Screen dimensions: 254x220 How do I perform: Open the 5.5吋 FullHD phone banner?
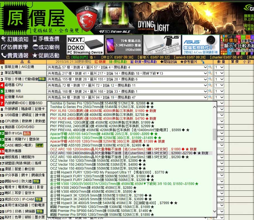pos(124,45)
